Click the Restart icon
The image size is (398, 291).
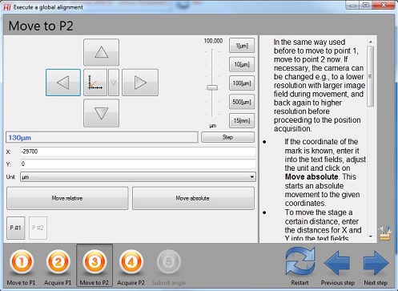[300, 261]
